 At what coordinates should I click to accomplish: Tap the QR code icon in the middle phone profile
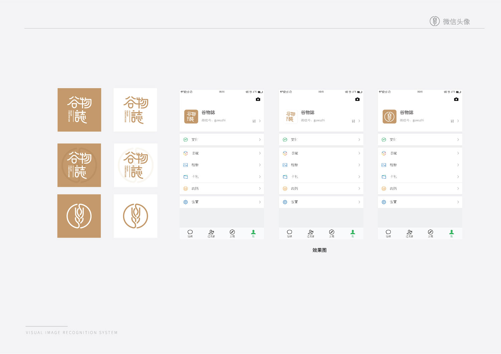pos(353,121)
